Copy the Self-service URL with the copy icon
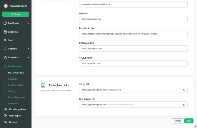The image size is (197, 128). [x=184, y=105]
